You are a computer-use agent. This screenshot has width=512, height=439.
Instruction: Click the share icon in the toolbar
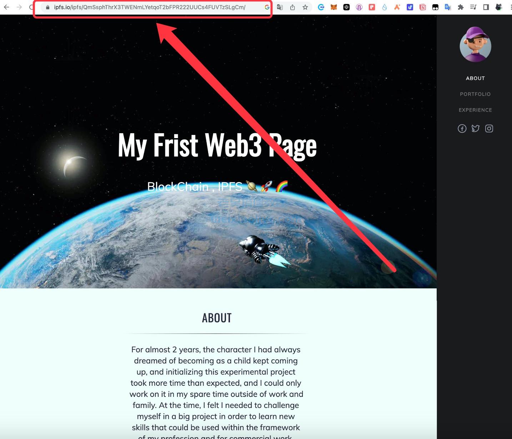click(292, 7)
